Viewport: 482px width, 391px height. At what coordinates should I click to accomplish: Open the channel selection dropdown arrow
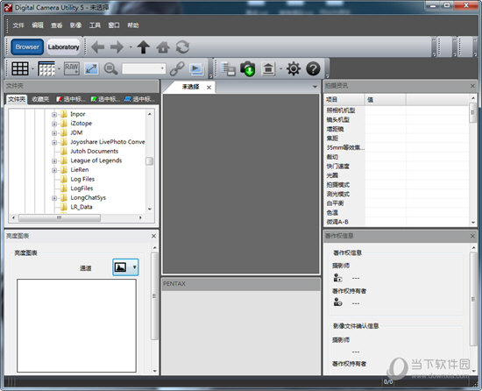click(x=135, y=267)
